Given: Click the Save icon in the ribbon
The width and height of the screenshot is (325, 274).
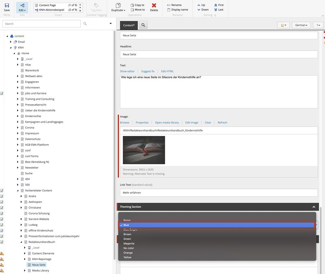Looking at the screenshot, I should tap(7, 6).
